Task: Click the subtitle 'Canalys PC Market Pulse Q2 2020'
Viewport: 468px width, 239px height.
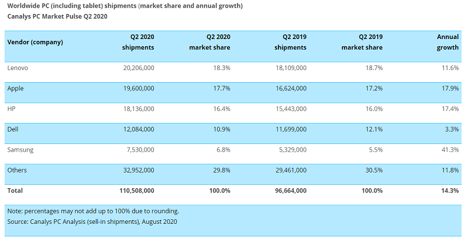Action: pos(57,16)
